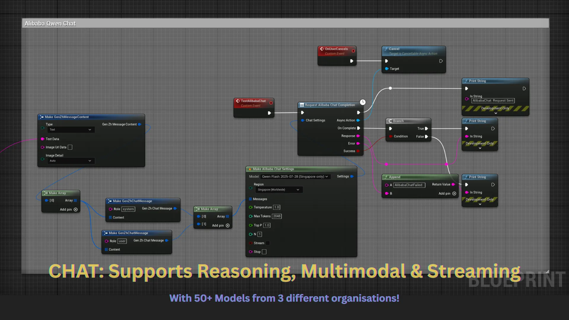Expand the bottom Print String node options
Screen dimensions: 569x320
point(480,204)
